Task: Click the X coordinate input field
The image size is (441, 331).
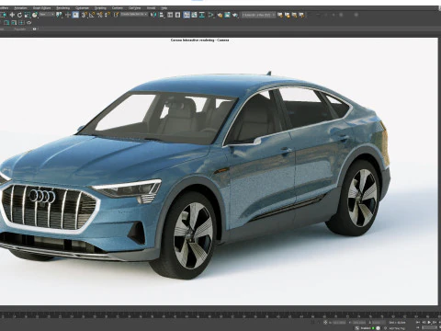Action: point(339,323)
